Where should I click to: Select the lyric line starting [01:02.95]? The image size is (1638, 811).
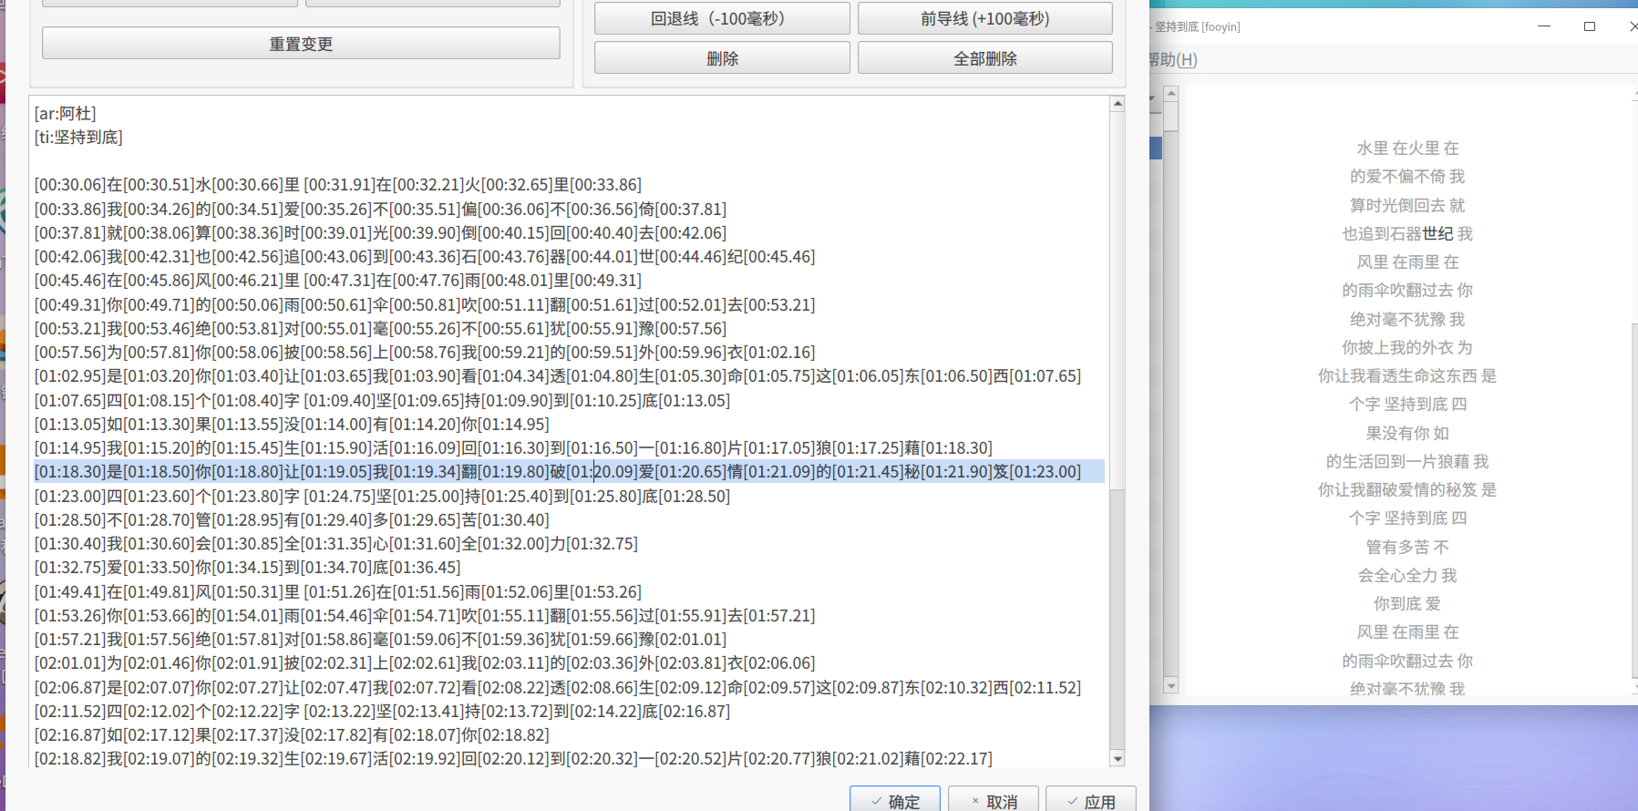click(558, 375)
